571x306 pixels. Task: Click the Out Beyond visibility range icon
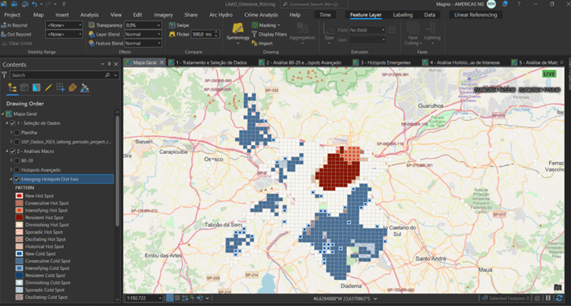click(x=4, y=35)
